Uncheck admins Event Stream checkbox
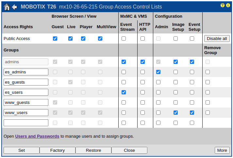The width and height of the screenshot is (233, 158). pos(124,62)
